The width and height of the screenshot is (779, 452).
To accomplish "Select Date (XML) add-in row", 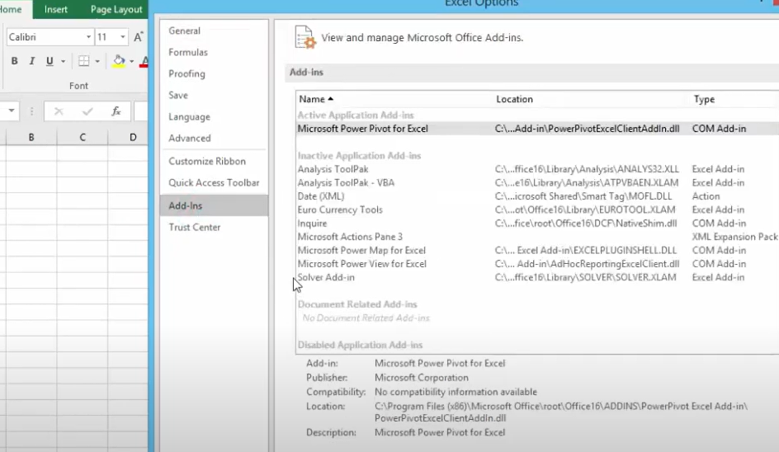I will [537, 196].
